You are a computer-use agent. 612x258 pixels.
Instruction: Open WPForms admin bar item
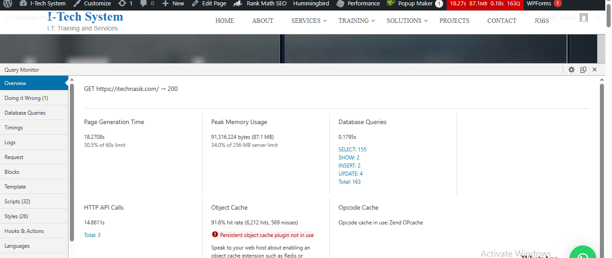(544, 4)
